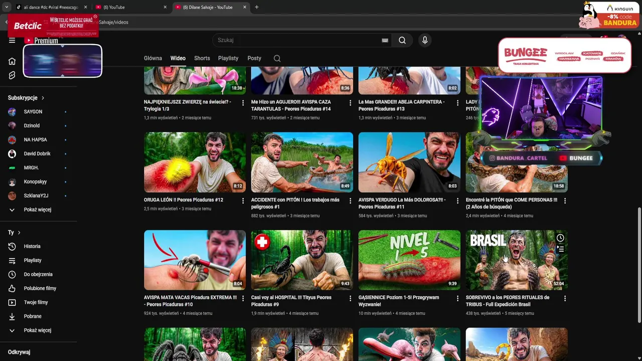
Task: Expand Subskrypcje section chevron
Action: tap(43, 98)
